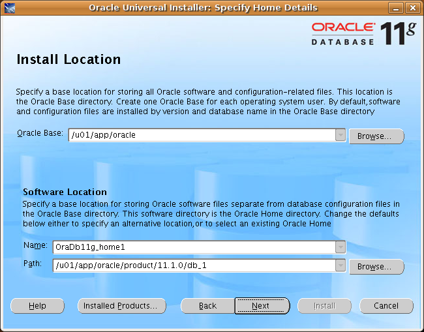The height and width of the screenshot is (332, 424).
Task: Close the installer using the title bar X
Action: (x=412, y=8)
